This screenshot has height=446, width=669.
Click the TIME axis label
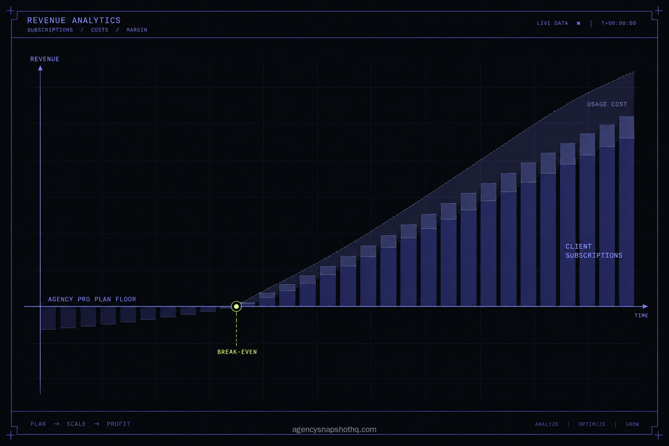[641, 316]
